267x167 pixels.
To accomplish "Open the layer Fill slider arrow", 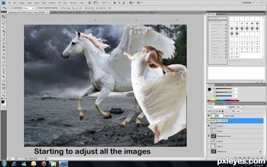I will pyautogui.click(x=242, y=111).
